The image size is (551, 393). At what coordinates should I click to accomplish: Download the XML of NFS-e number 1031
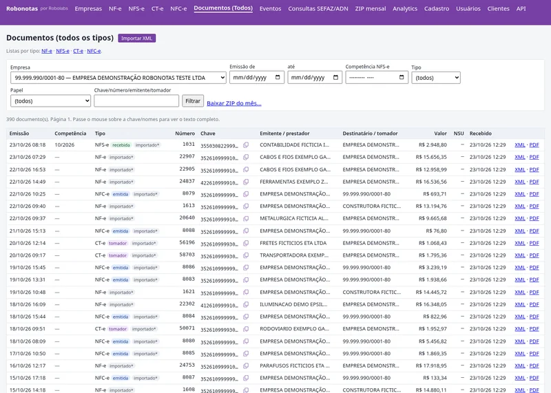(520, 145)
